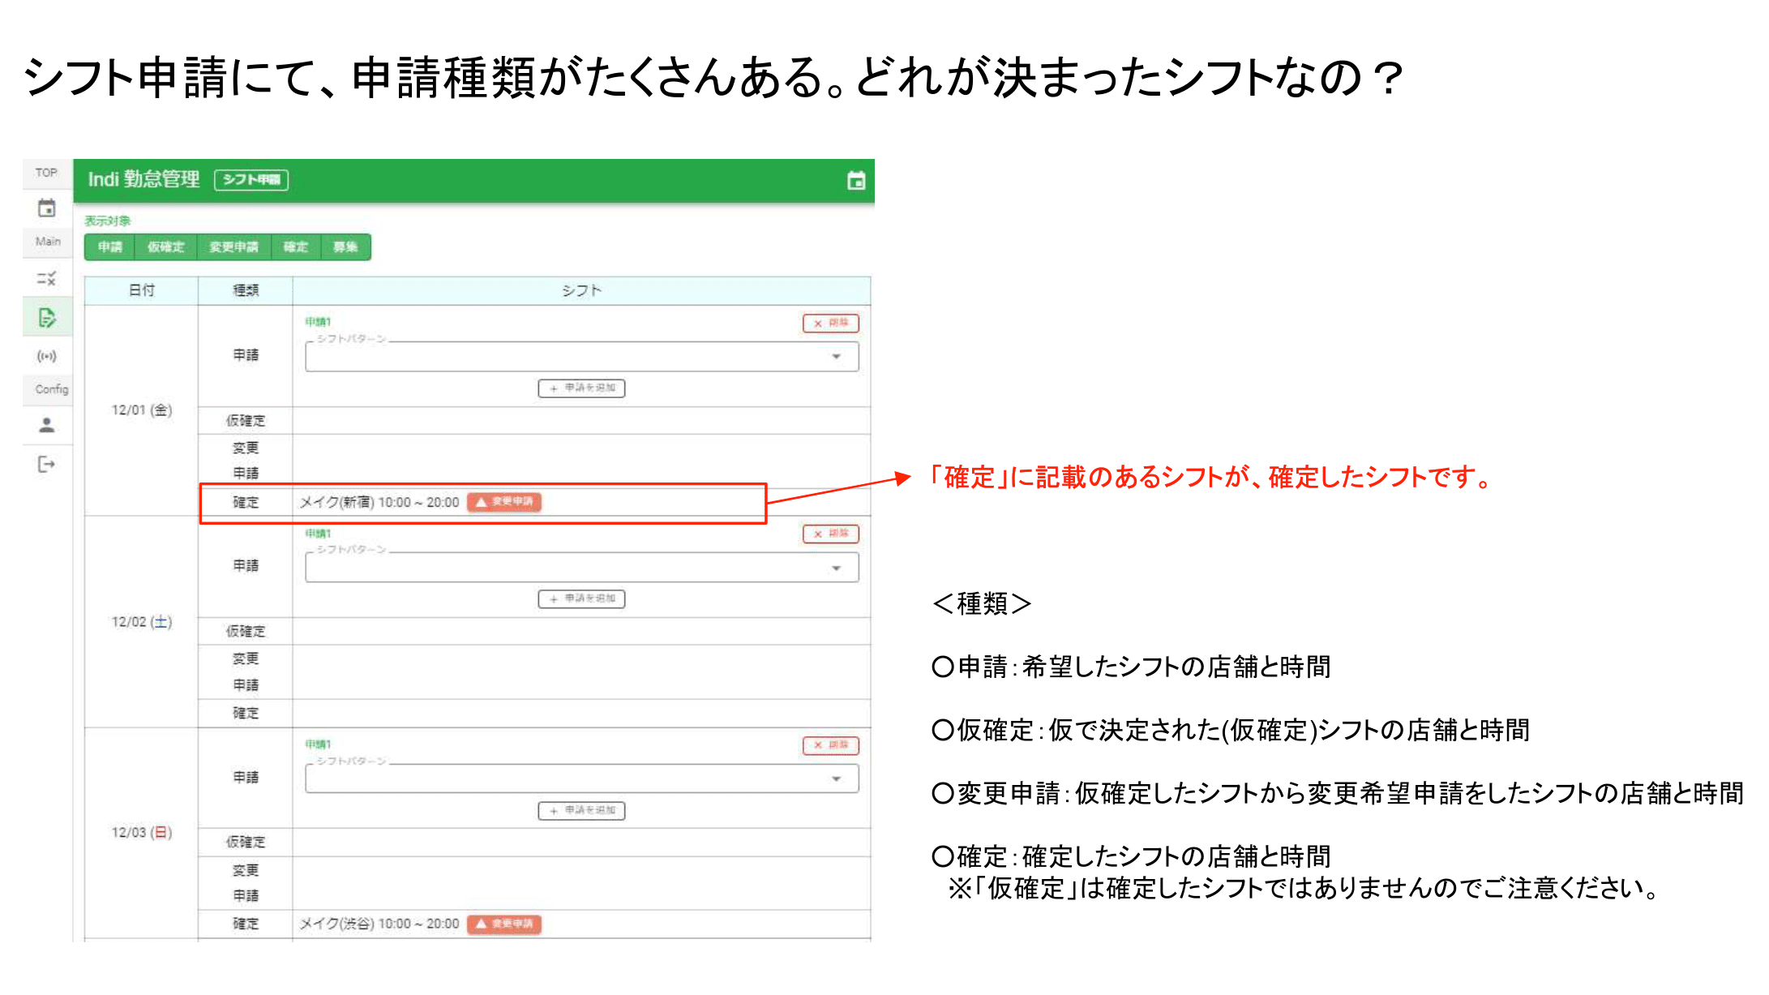1769x995 pixels.
Task: Toggle the 変更申請 display filter
Action: (x=233, y=247)
